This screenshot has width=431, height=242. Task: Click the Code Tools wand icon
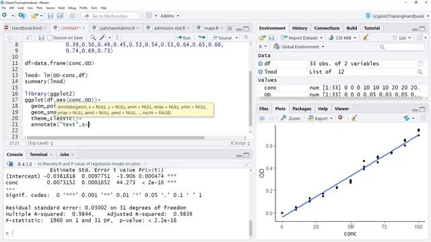pyautogui.click(x=103, y=38)
